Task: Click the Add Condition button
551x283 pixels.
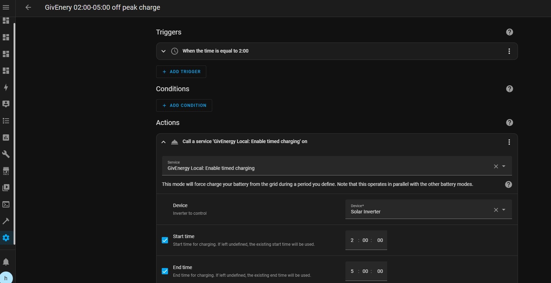Action: 184,105
